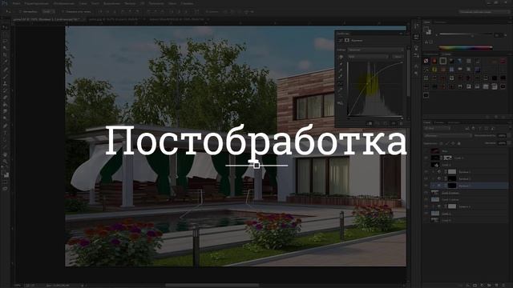
Task: Select the Pen tool
Action: [x=5, y=126]
